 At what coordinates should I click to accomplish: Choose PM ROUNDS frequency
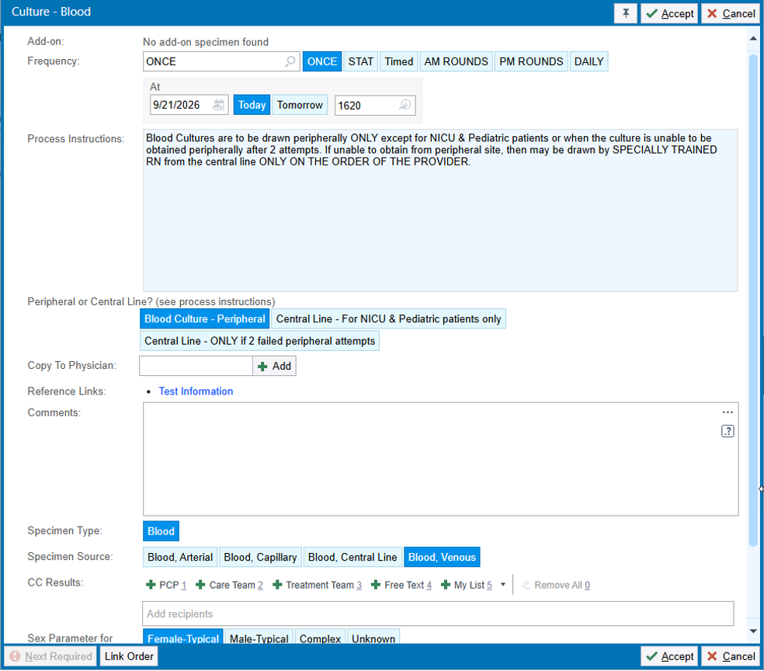coord(531,61)
